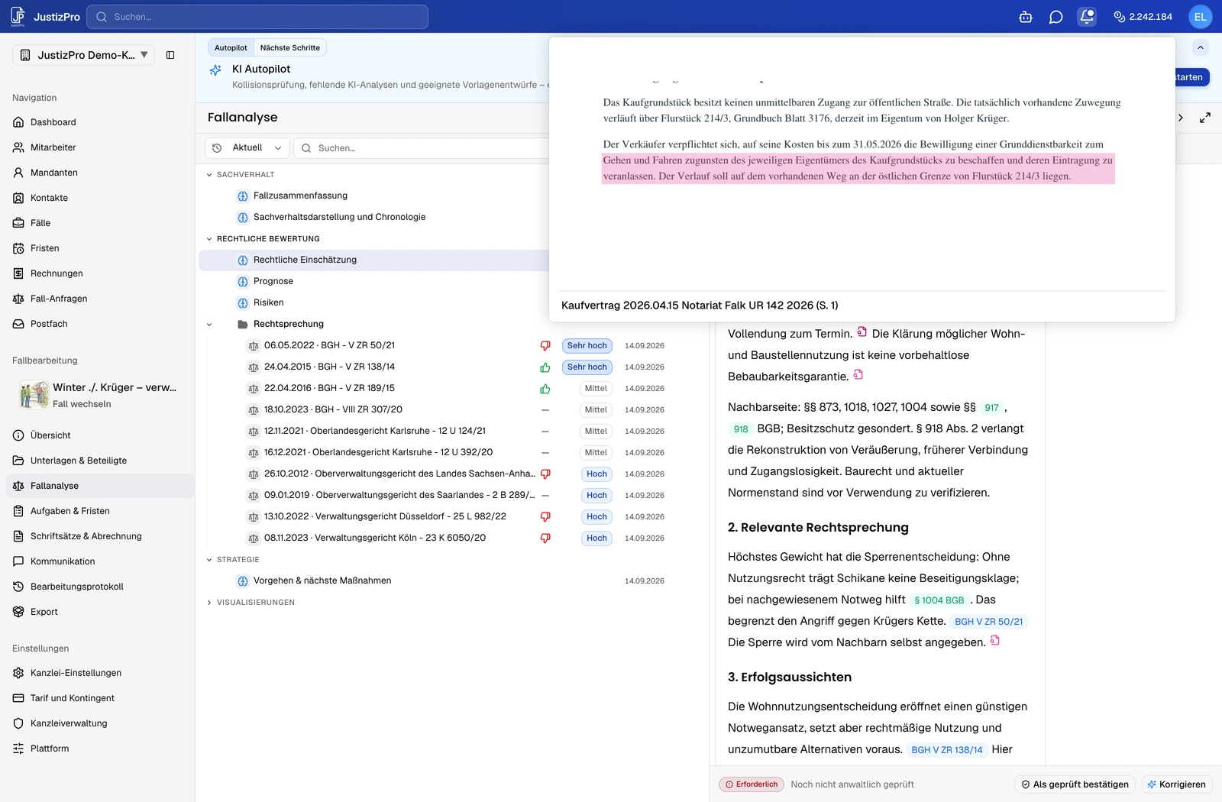This screenshot has height=802, width=1222.
Task: Click the top global Suchen search field
Action: (257, 17)
